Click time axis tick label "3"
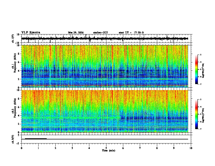Viewport: 215px width, 166px height. point(72,148)
